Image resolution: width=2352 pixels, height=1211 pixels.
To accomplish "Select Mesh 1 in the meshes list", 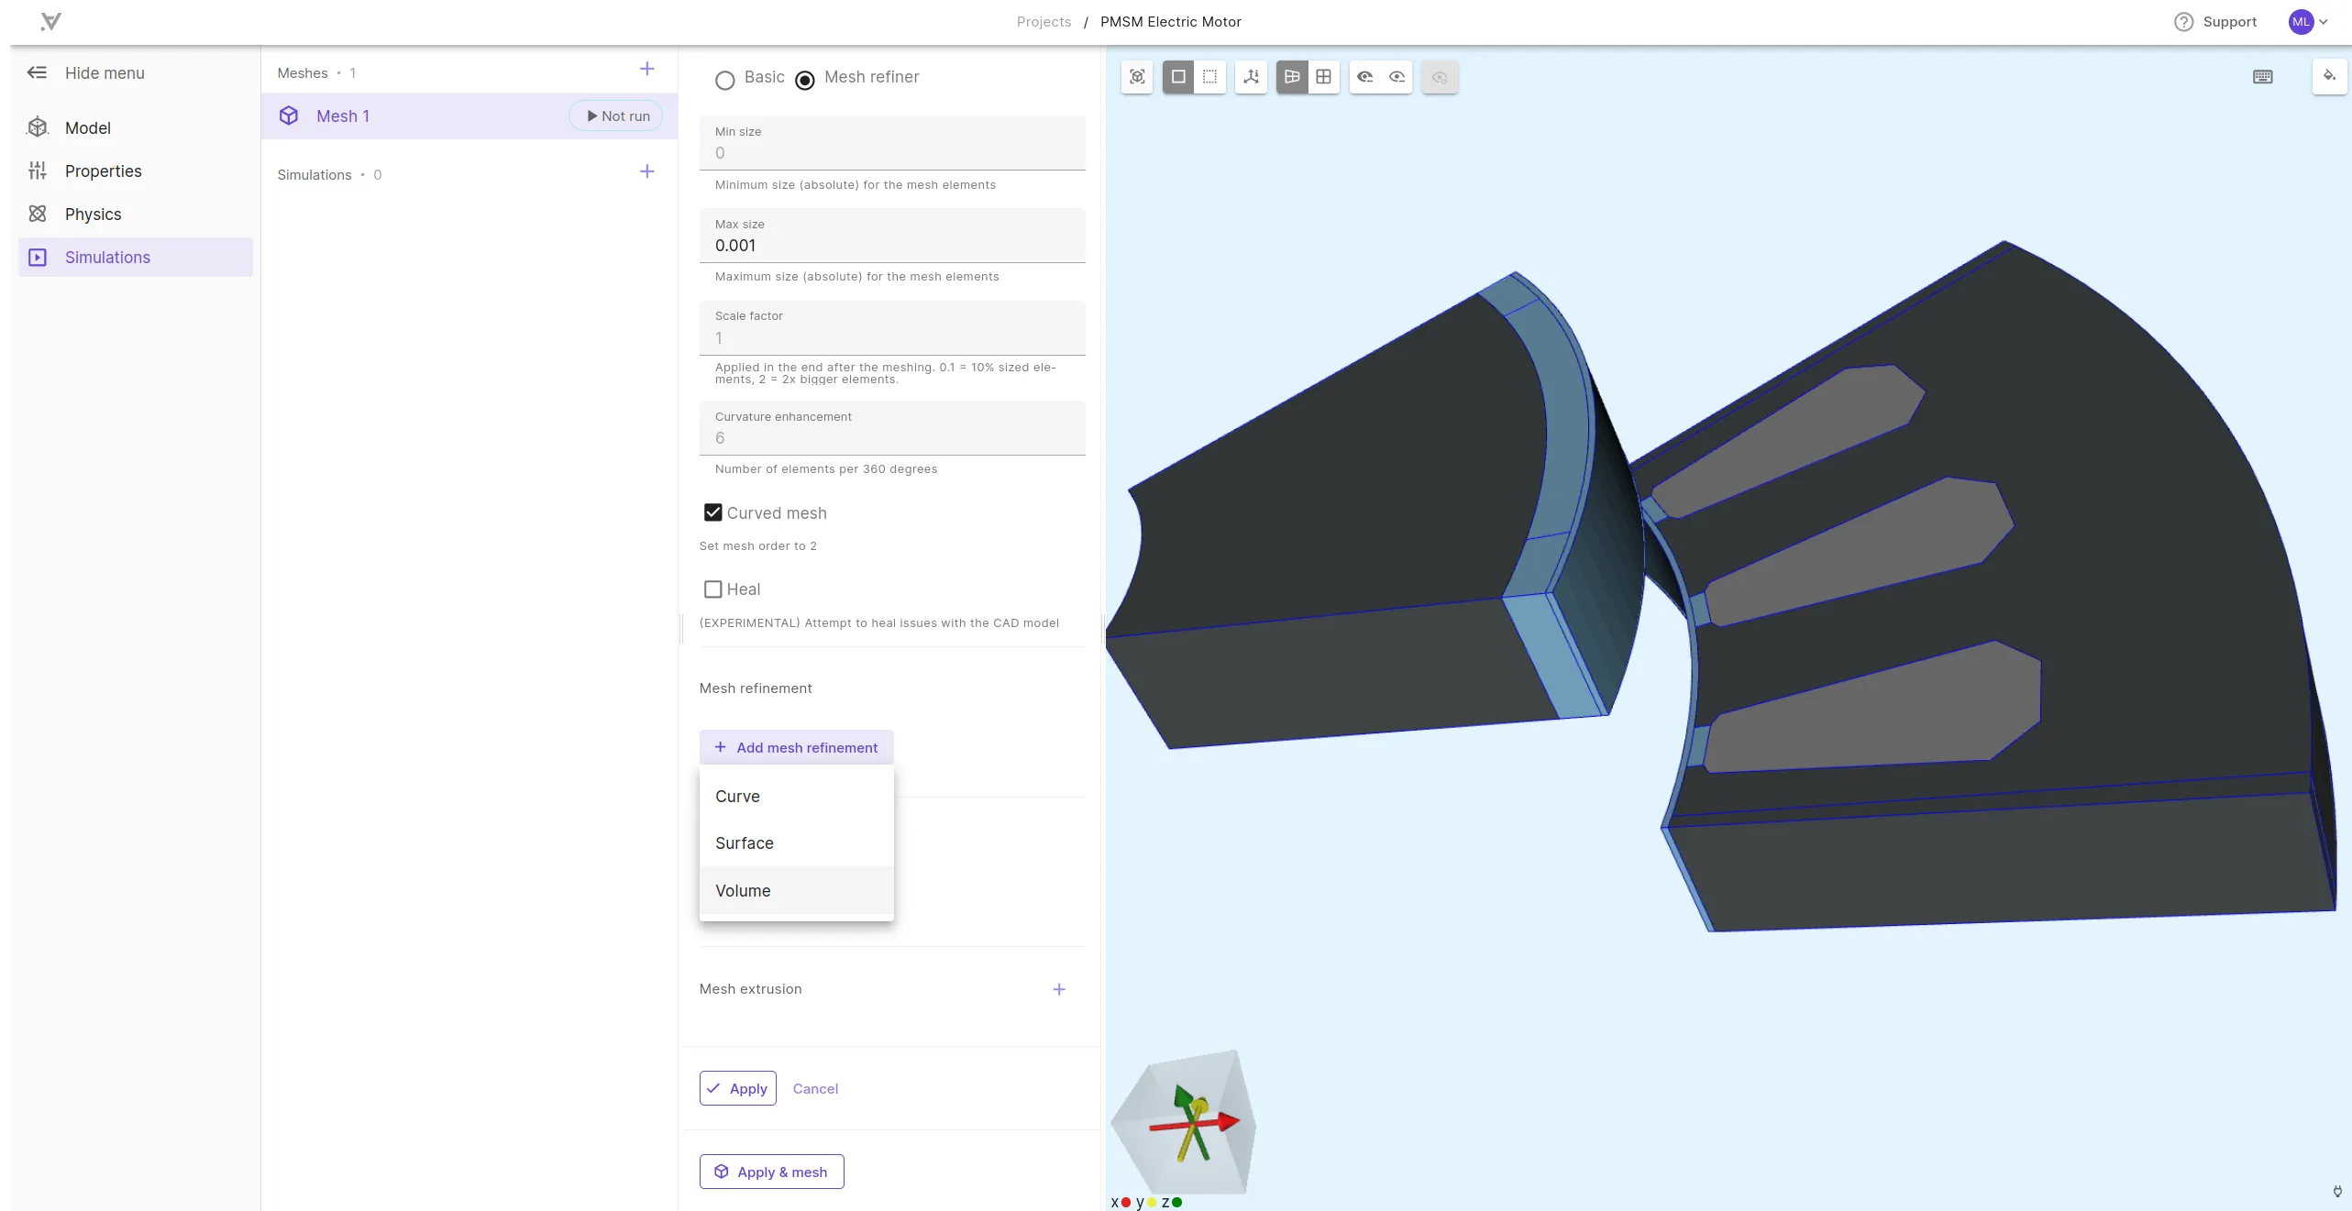I will tap(469, 116).
